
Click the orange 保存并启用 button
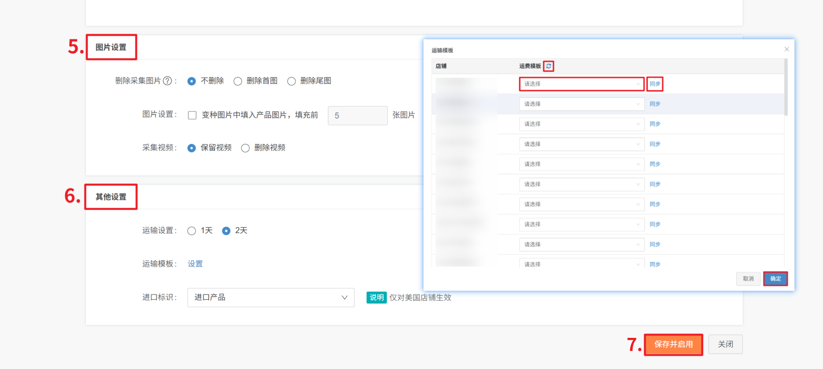coord(673,344)
